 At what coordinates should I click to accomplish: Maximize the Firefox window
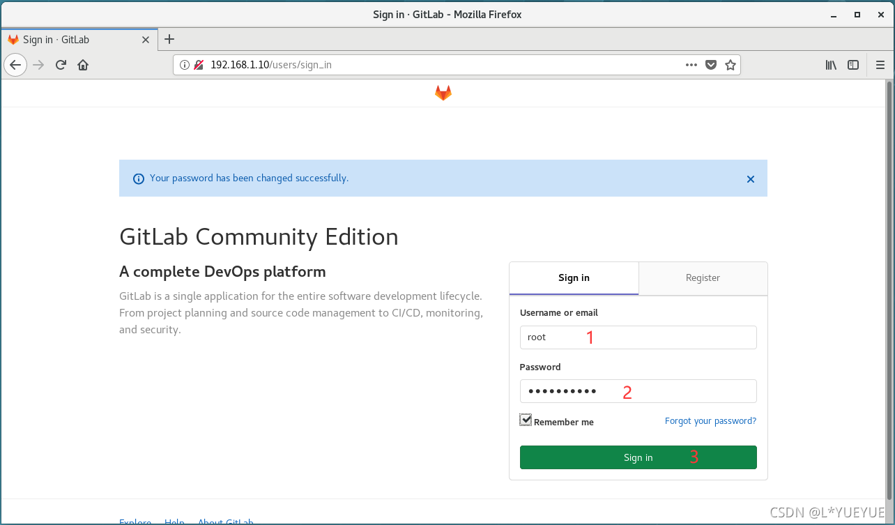(857, 14)
